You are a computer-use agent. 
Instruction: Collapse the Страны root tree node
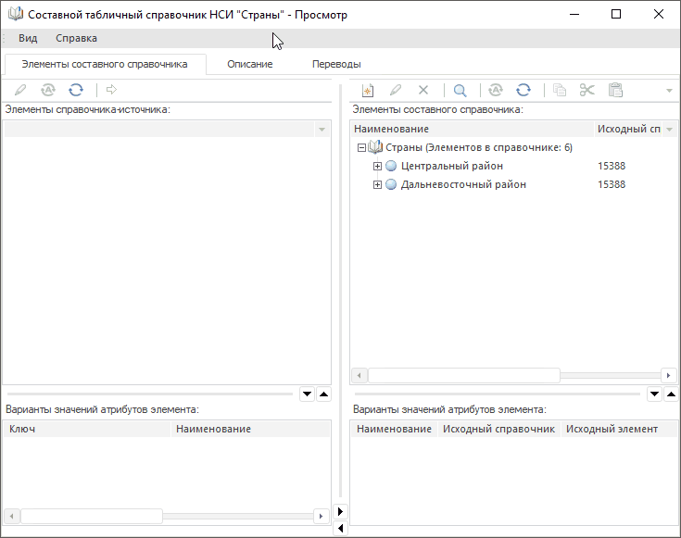(361, 148)
